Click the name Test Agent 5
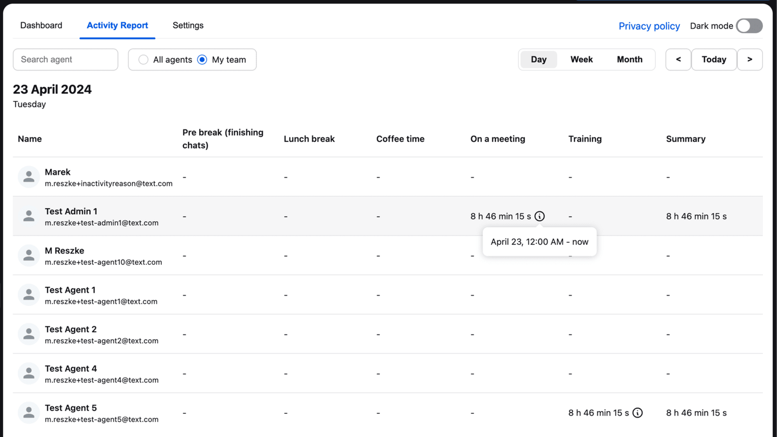Viewport: 777px width, 437px height. pyautogui.click(x=71, y=408)
